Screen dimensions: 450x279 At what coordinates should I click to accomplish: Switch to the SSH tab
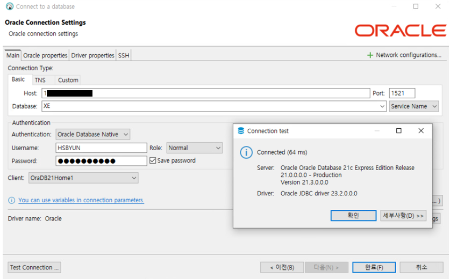[x=124, y=55]
